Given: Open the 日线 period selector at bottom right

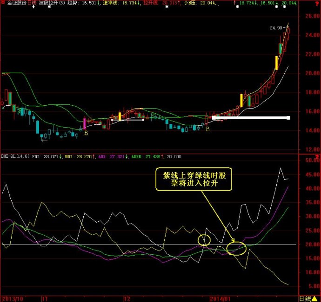Looking at the screenshot, I should [x=305, y=299].
